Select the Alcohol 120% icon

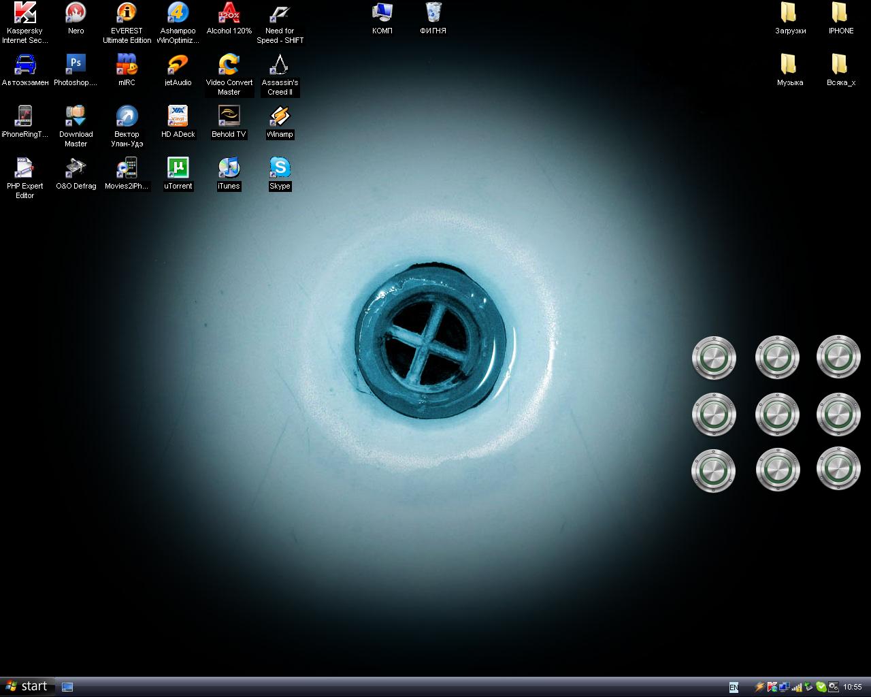(x=229, y=14)
